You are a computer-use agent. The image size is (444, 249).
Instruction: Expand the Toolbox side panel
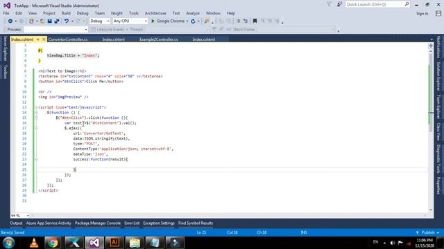pos(5,72)
